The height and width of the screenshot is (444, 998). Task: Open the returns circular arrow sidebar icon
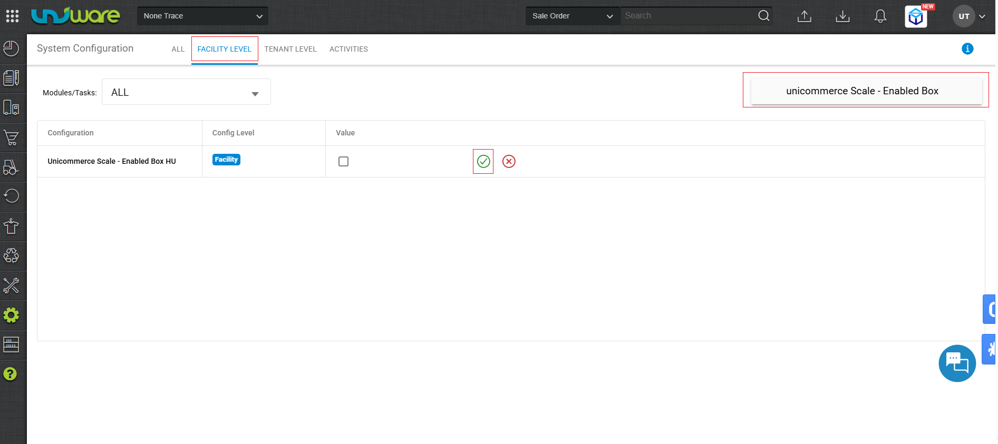point(11,196)
